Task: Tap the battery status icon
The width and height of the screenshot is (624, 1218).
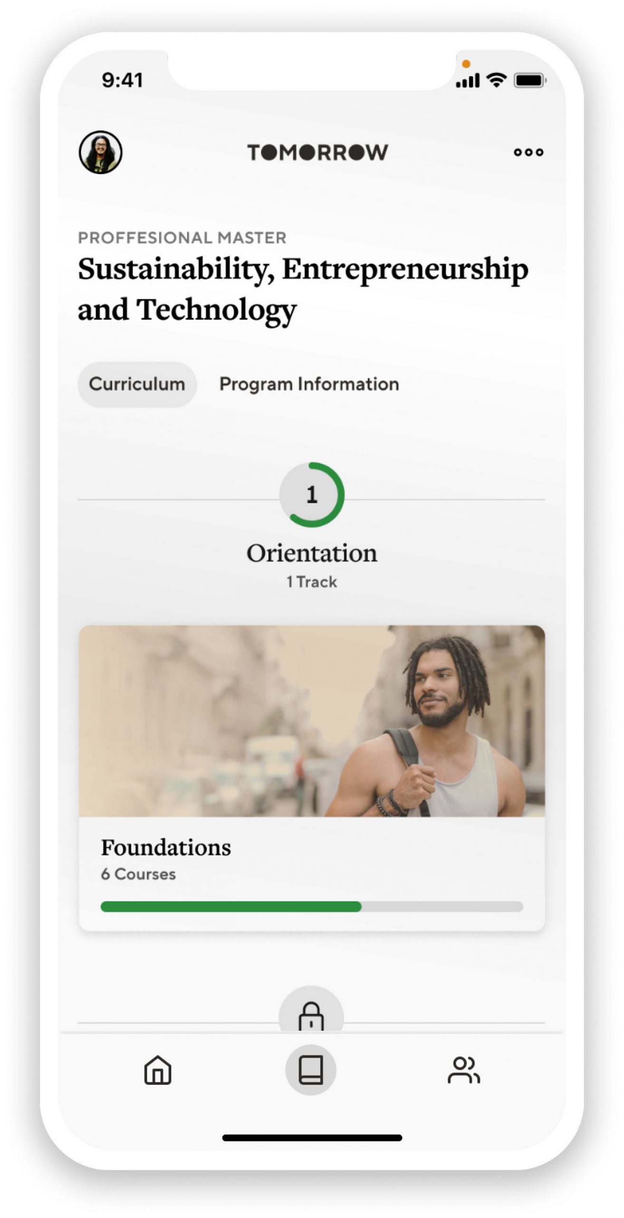Action: tap(529, 80)
